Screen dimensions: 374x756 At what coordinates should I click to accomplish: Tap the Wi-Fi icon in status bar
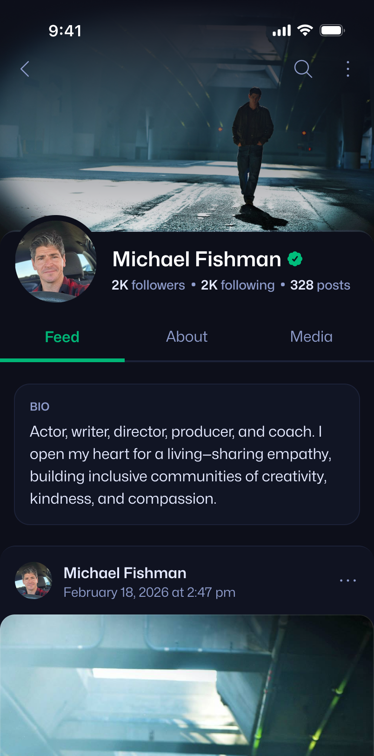[305, 31]
